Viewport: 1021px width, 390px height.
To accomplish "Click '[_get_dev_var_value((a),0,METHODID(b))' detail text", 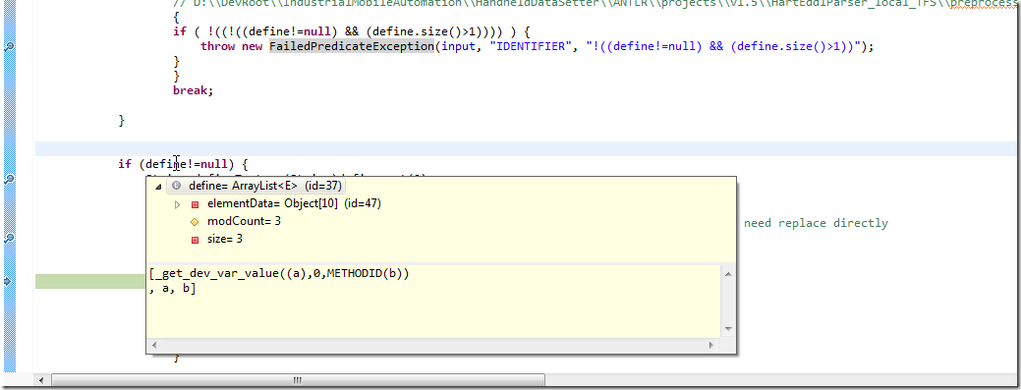I will pos(279,273).
